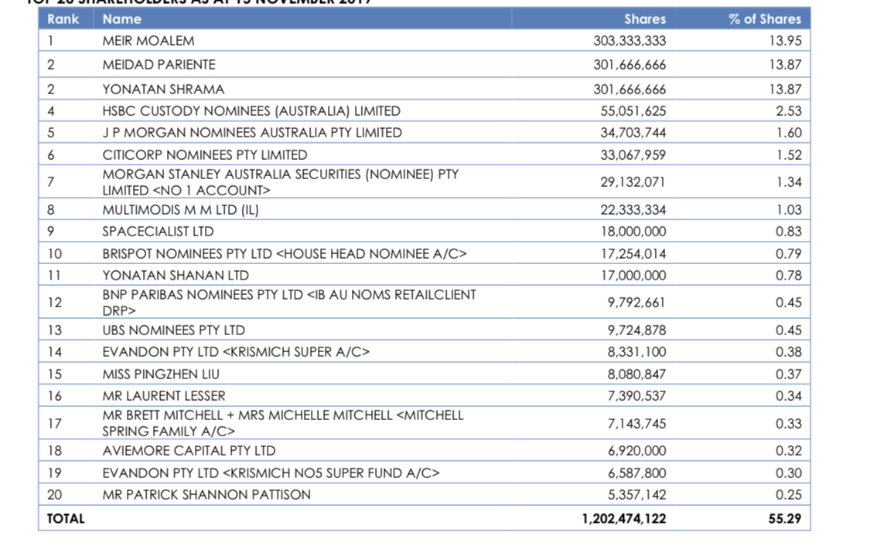Screen dimensions: 870x549
Task: Select share count 303,333,333
Action: pos(629,41)
